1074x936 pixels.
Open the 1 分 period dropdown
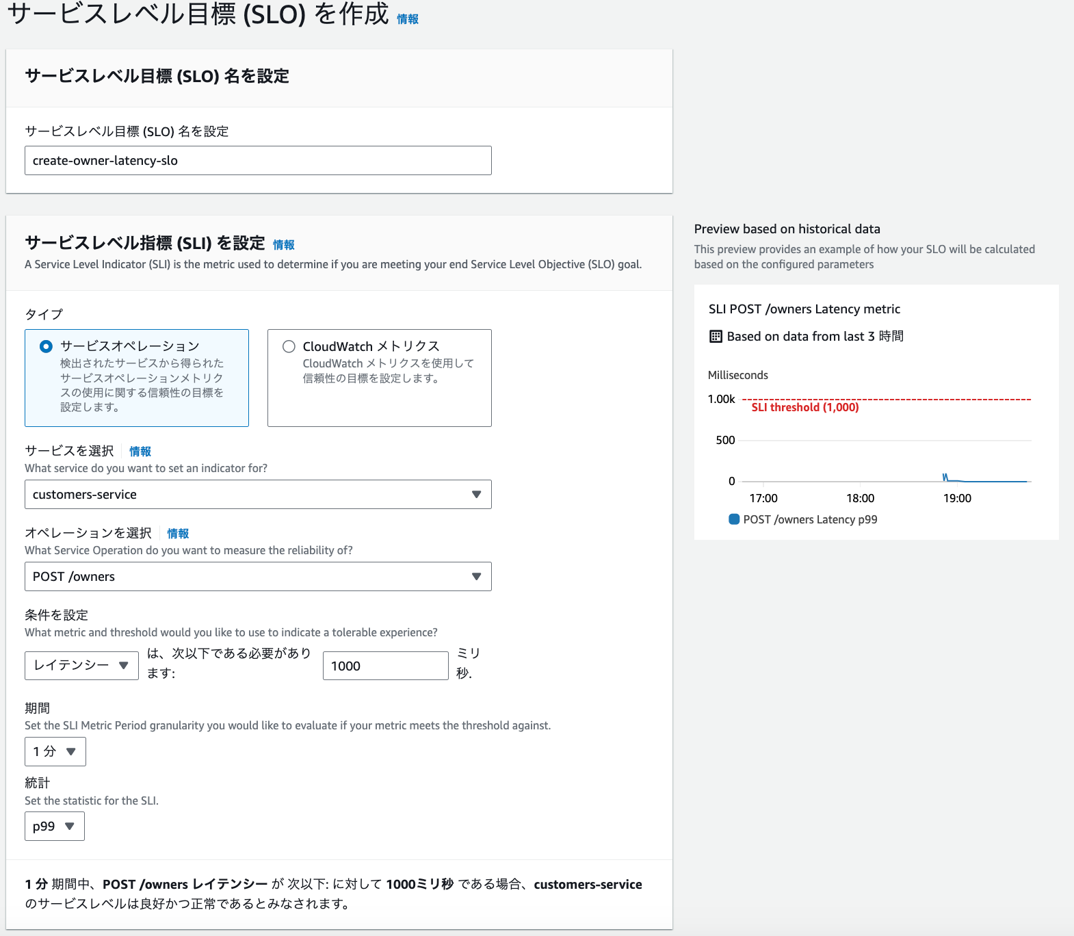(x=55, y=752)
